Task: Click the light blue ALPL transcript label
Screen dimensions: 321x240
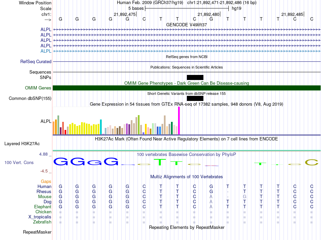Action: [x=46, y=51]
